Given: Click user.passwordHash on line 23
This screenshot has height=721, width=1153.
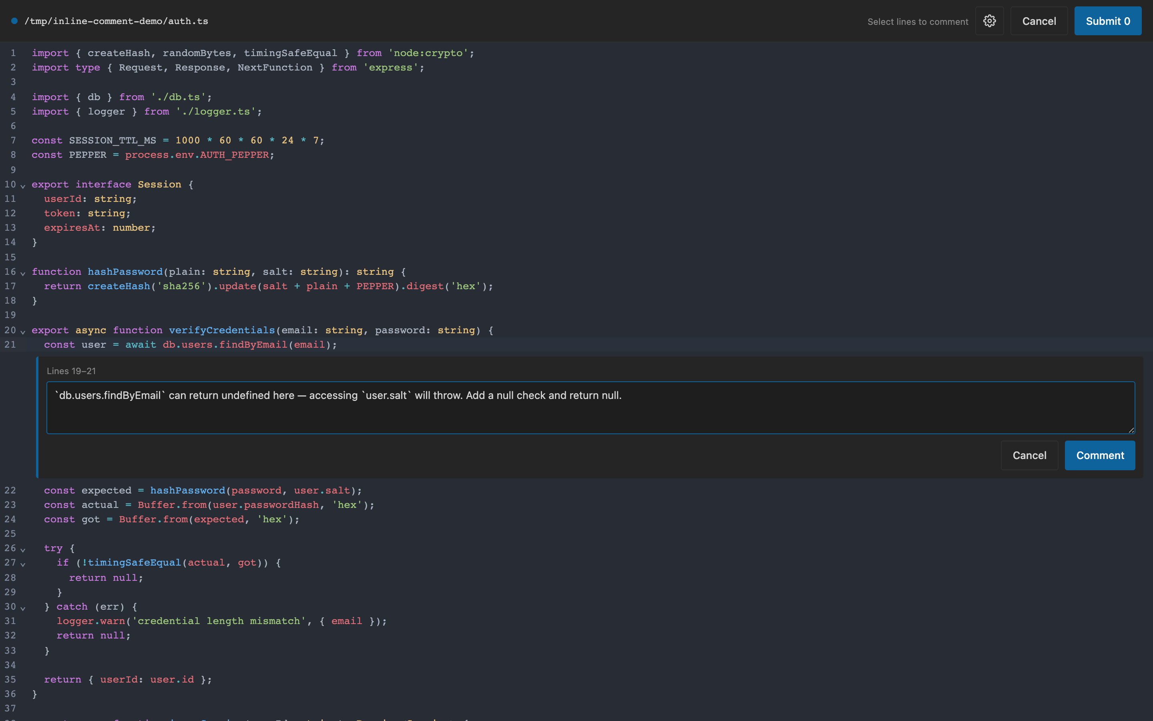Looking at the screenshot, I should [x=265, y=505].
